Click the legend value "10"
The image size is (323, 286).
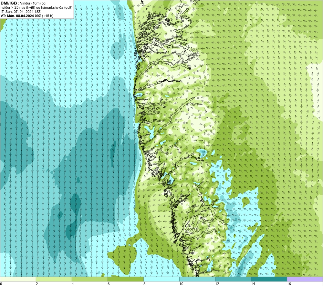[x=181, y=284]
